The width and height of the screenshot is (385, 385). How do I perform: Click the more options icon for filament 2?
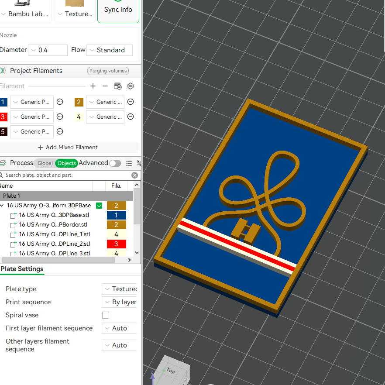[131, 102]
